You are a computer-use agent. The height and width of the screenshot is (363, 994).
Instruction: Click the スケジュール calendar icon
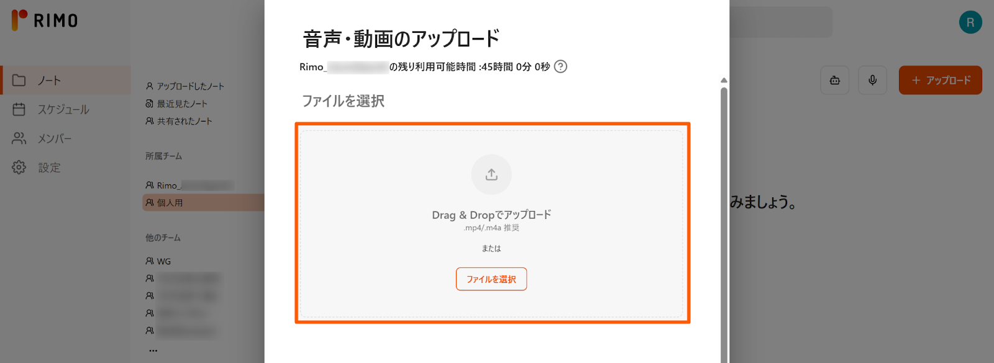pos(19,109)
